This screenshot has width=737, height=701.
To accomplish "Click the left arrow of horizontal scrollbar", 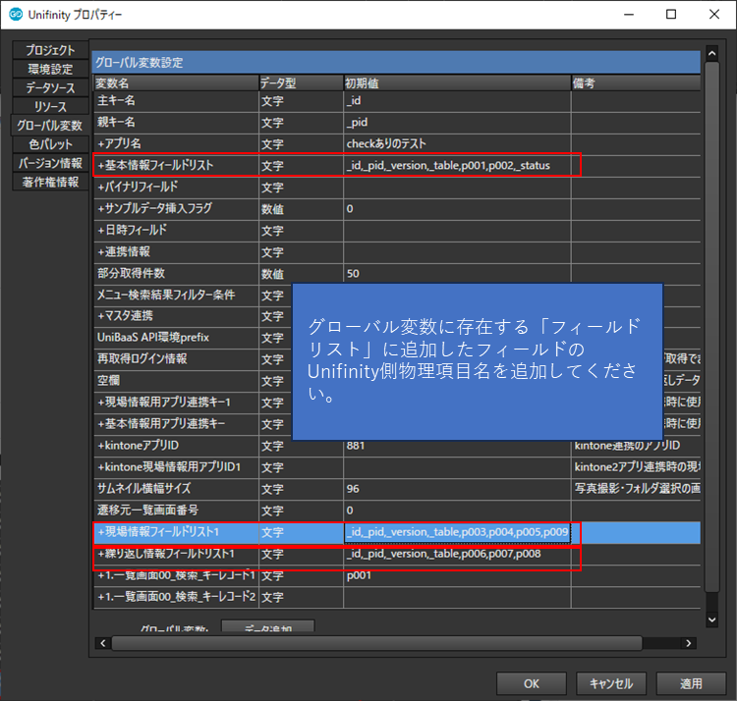I will coord(101,643).
